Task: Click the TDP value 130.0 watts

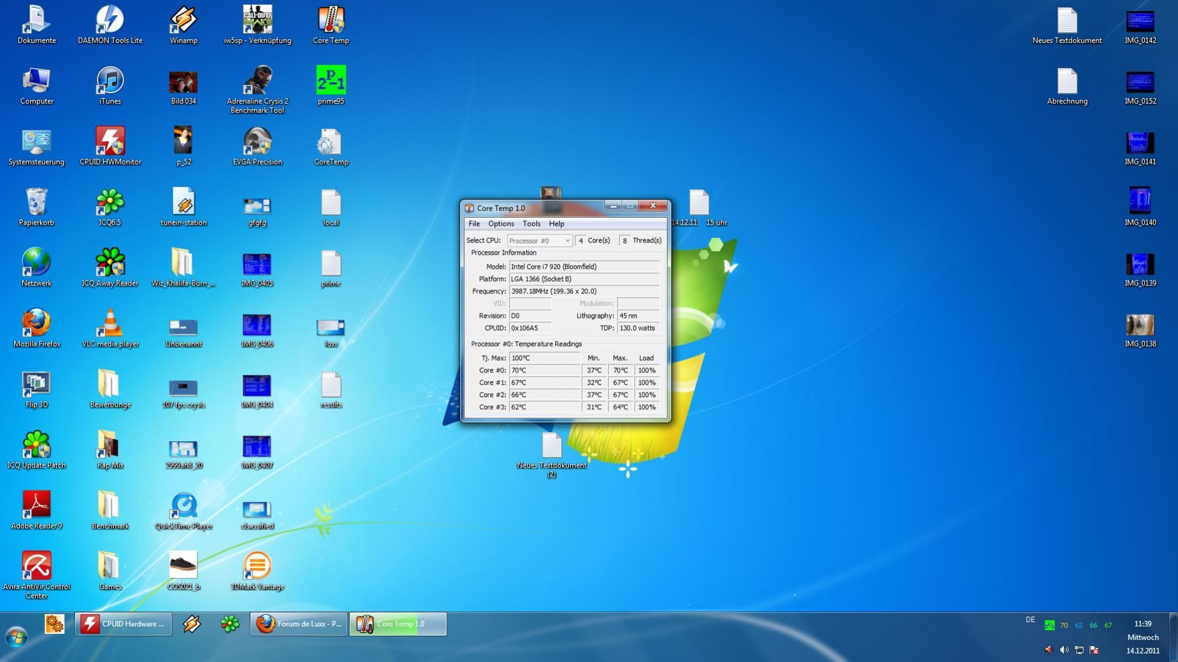Action: click(638, 328)
